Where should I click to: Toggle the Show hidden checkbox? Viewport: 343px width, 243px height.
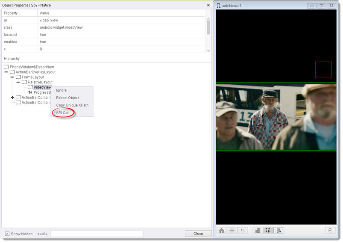[7, 234]
